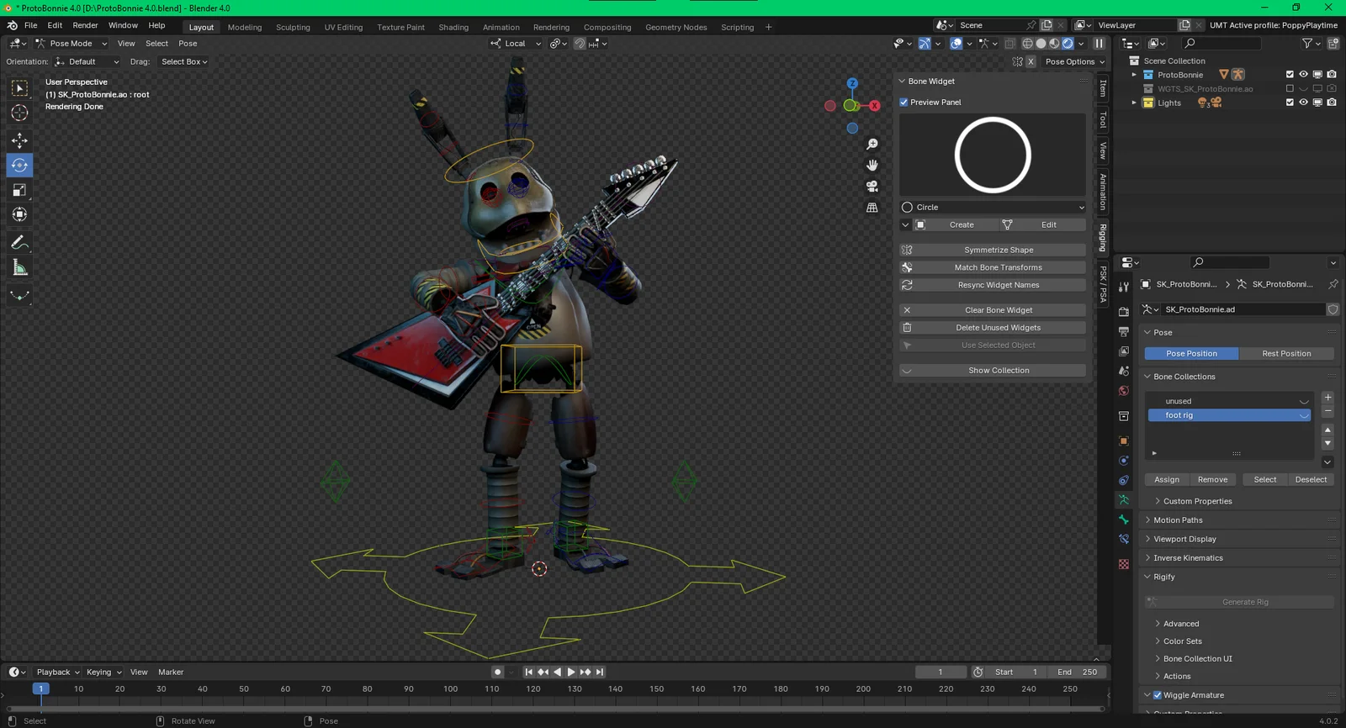1346x728 pixels.
Task: Expand Viewport Display panel
Action: pyautogui.click(x=1184, y=540)
